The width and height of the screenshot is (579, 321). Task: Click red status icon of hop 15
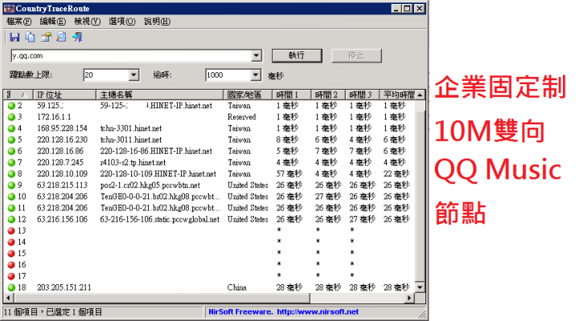(11, 254)
